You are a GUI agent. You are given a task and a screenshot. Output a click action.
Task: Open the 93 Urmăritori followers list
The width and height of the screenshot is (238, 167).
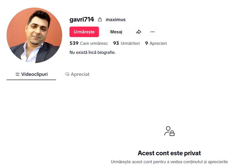click(x=126, y=43)
